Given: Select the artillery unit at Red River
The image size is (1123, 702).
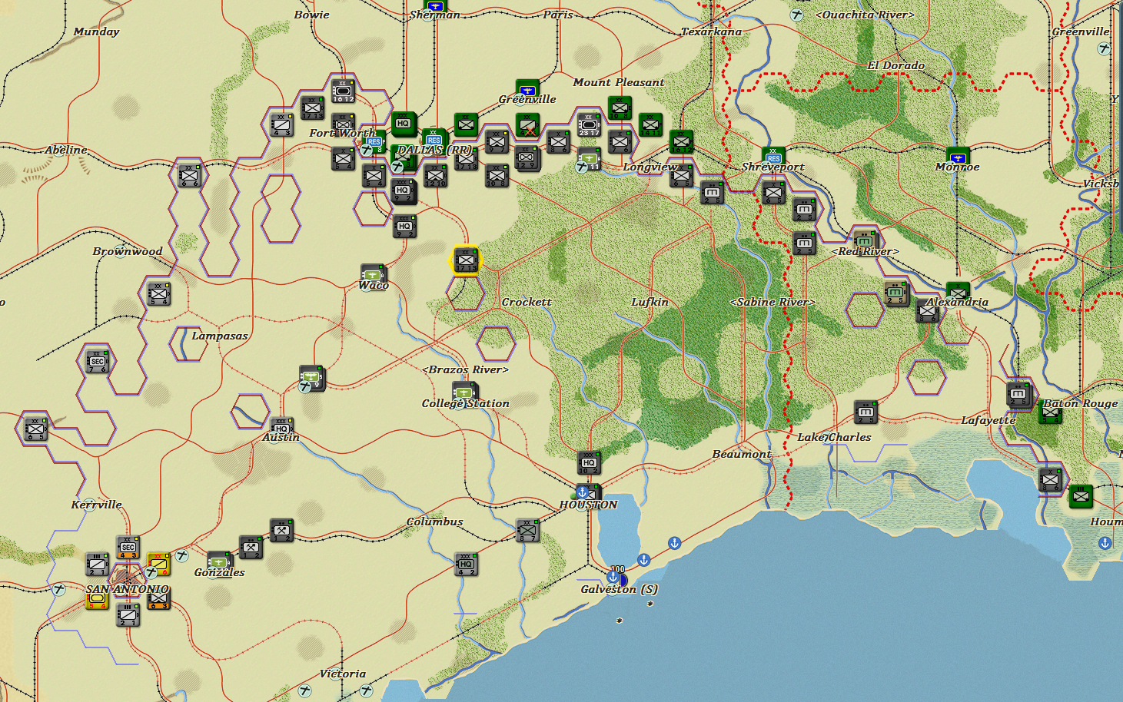Looking at the screenshot, I should click(866, 240).
